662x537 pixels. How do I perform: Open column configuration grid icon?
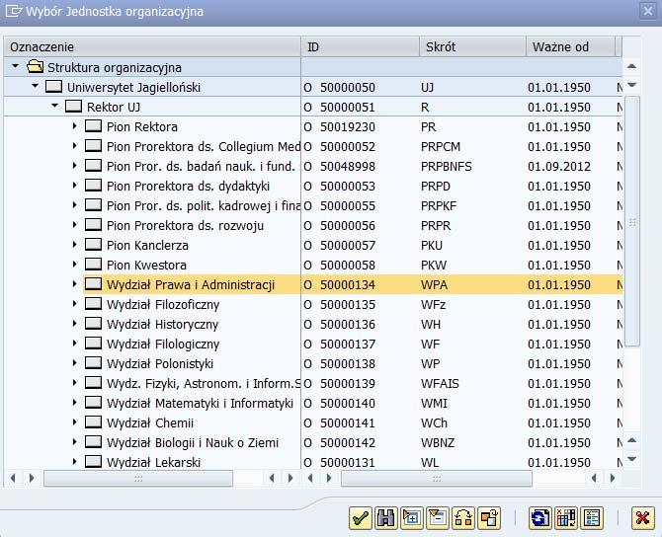[x=566, y=517]
